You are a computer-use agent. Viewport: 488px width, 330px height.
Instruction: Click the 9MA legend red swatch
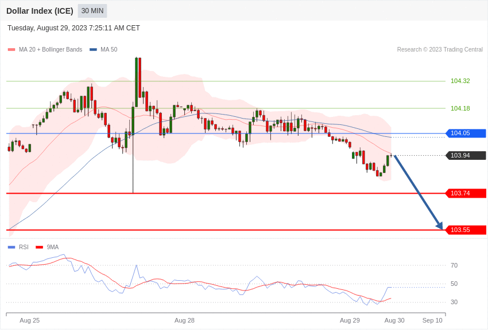pos(40,247)
